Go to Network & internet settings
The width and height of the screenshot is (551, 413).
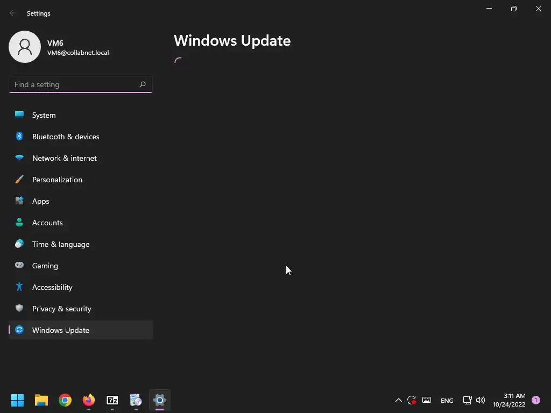[81, 158]
